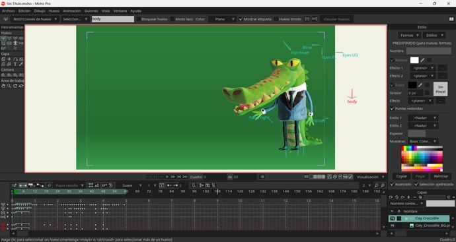The width and height of the screenshot is (456, 242).
Task: Open the Estilos dropdown in Estilo panel
Action: coord(434,36)
